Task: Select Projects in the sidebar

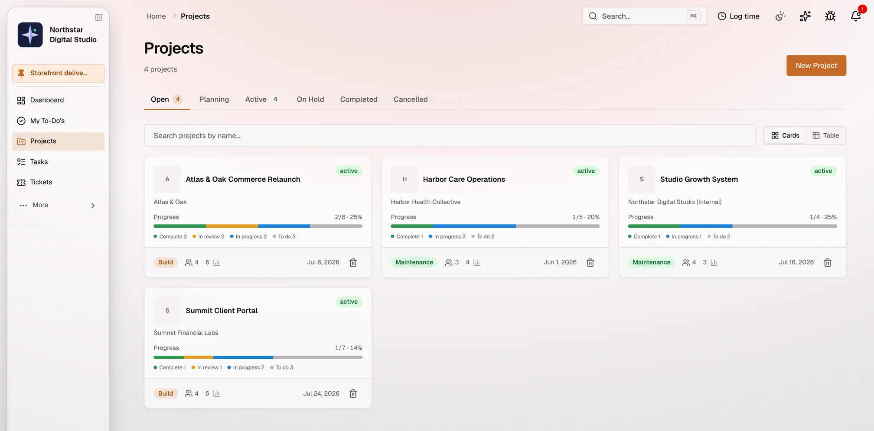Action: coord(58,142)
